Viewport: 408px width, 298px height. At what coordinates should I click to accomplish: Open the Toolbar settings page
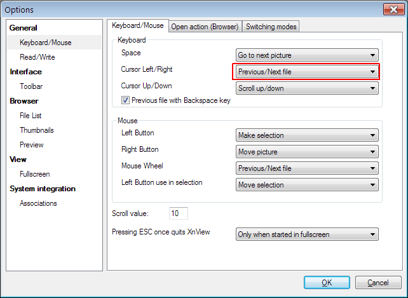tap(31, 86)
